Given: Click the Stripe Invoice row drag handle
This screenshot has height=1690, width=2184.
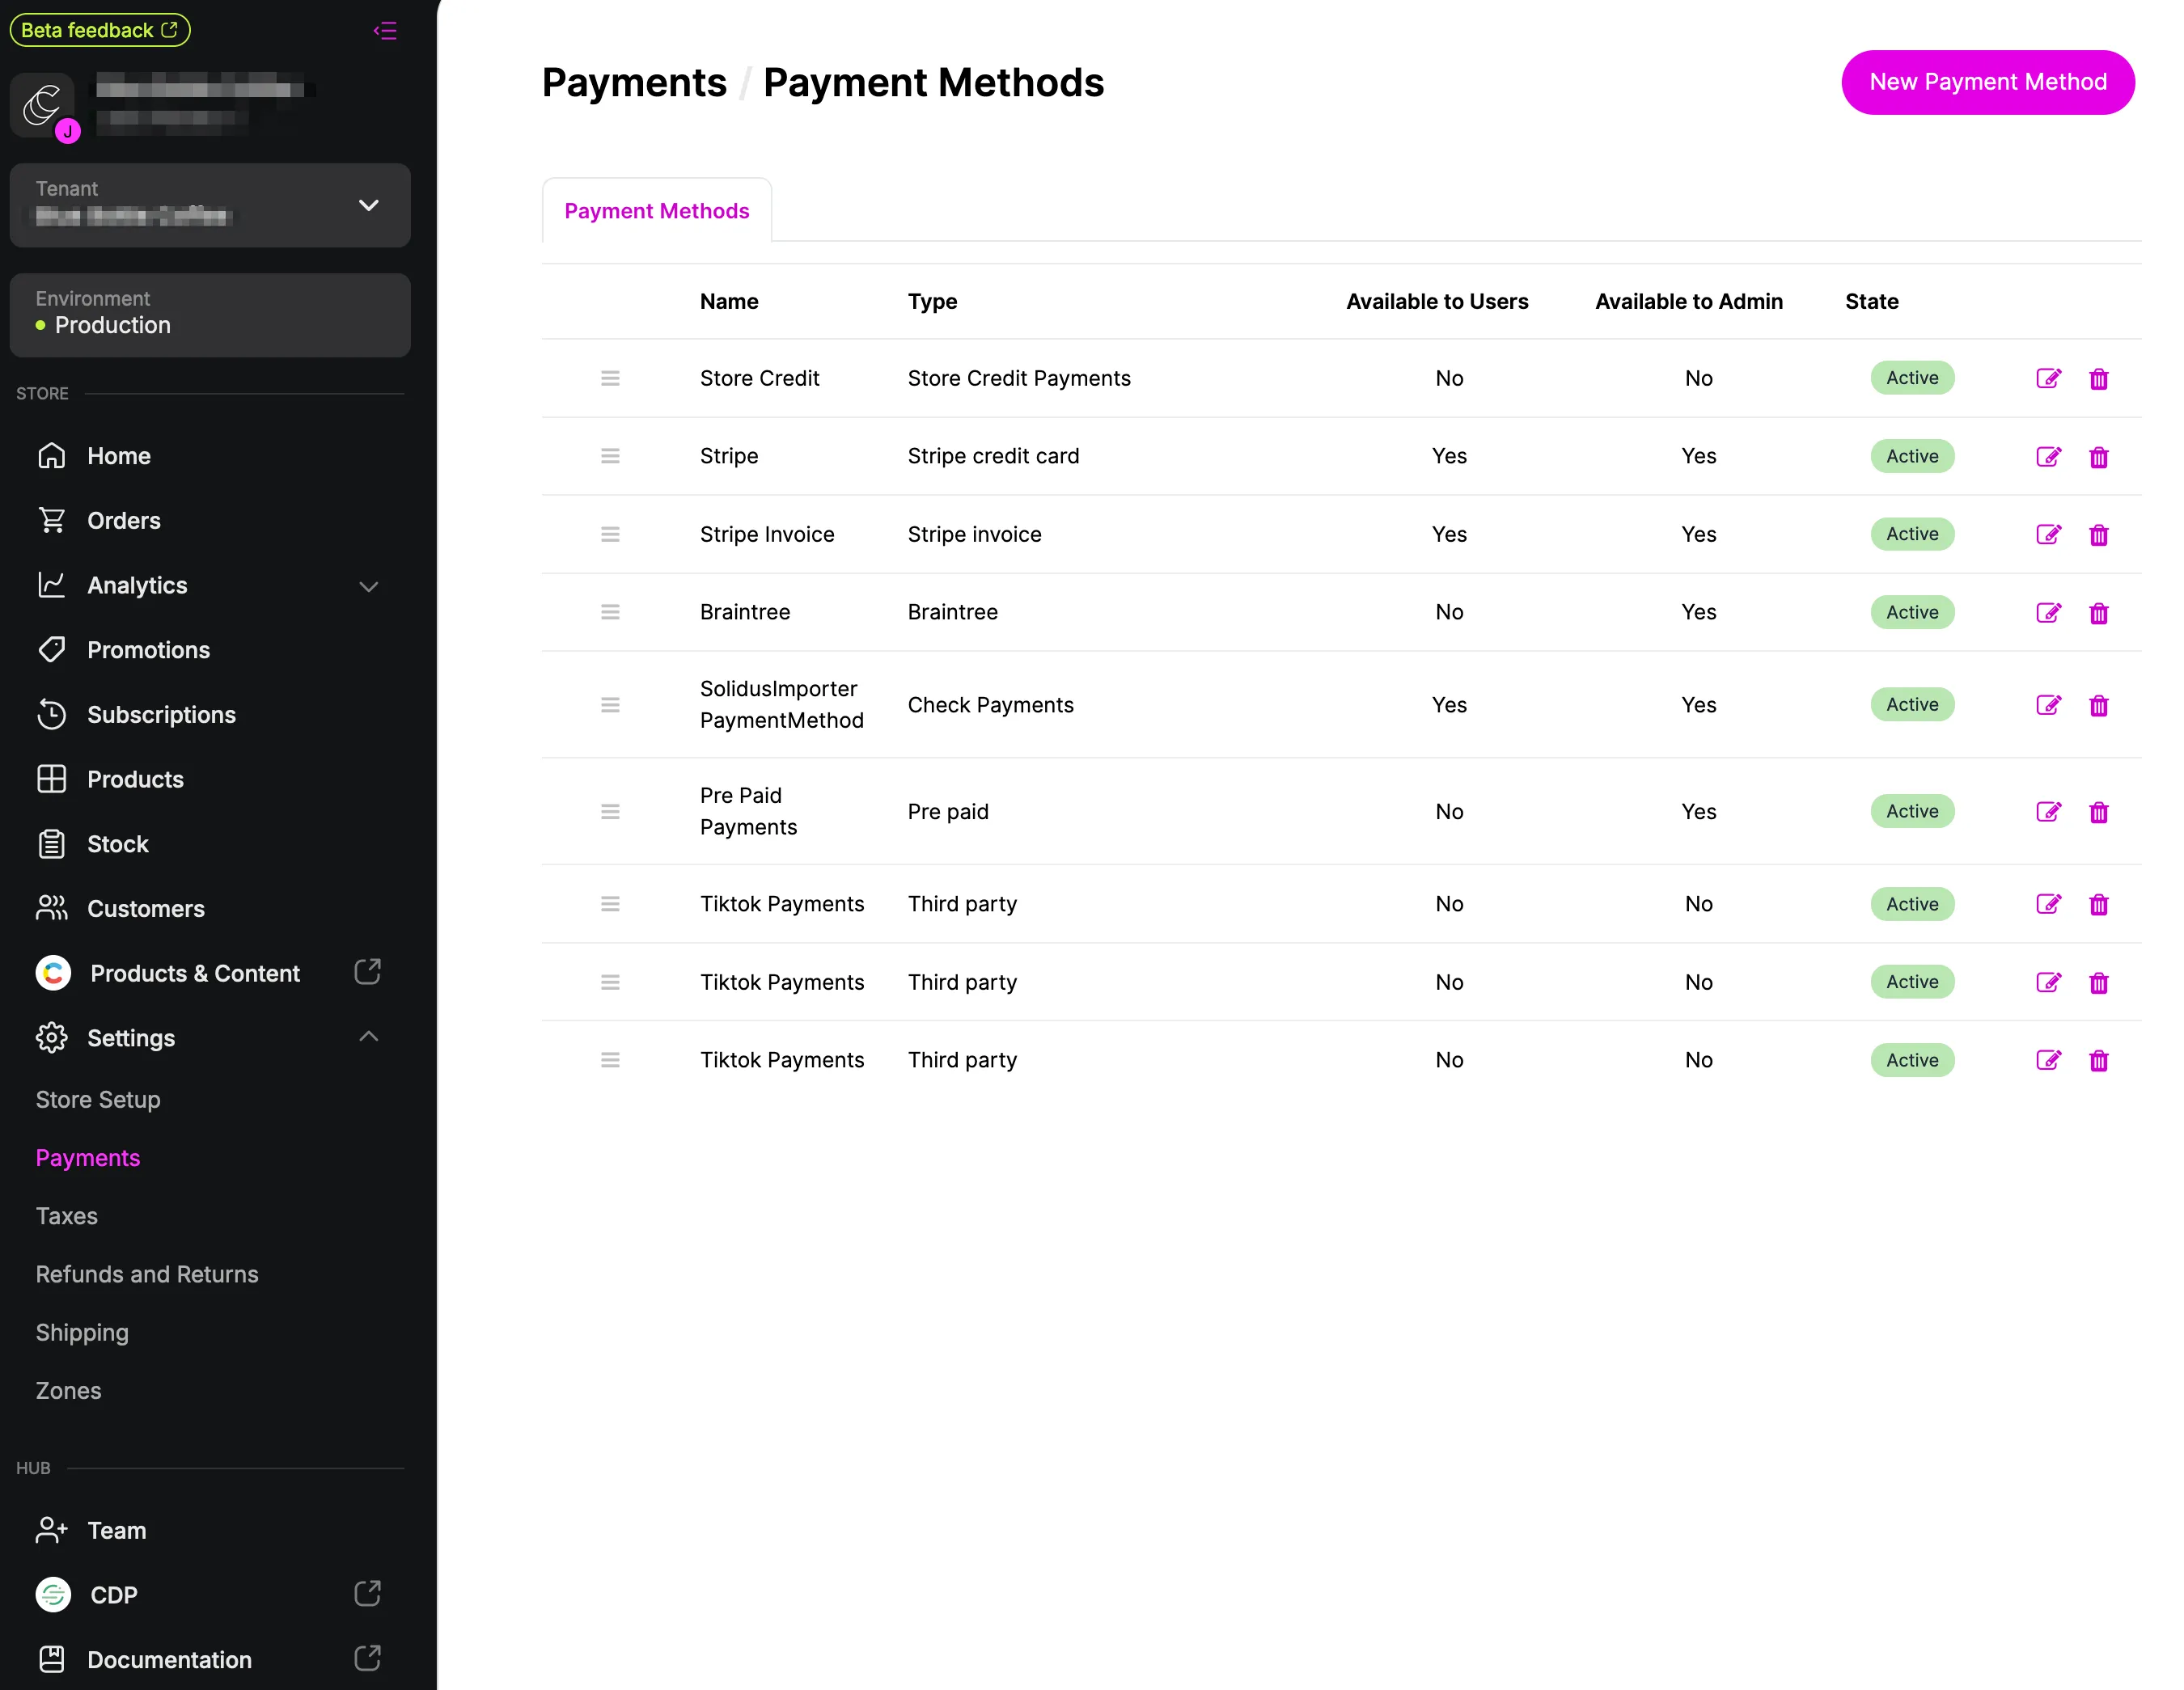Looking at the screenshot, I should pos(610,534).
